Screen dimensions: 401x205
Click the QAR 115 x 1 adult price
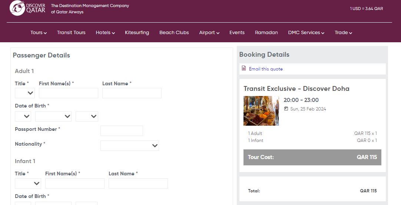[365, 133]
